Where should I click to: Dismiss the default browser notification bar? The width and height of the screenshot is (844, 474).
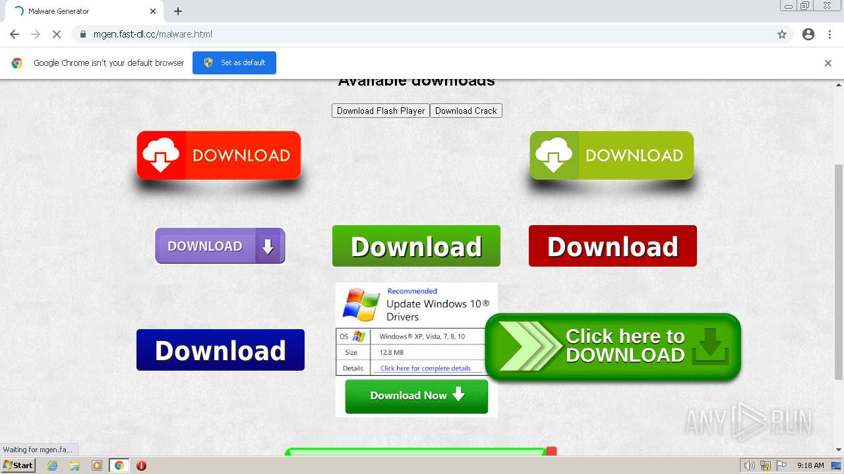click(828, 63)
